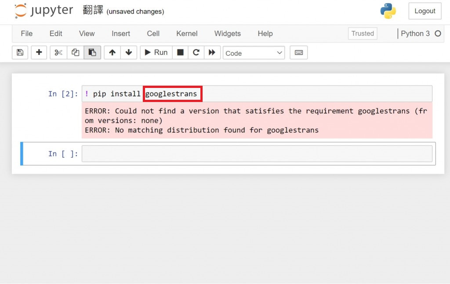450x284 pixels.
Task: Open the Widgets menu
Action: pos(228,33)
